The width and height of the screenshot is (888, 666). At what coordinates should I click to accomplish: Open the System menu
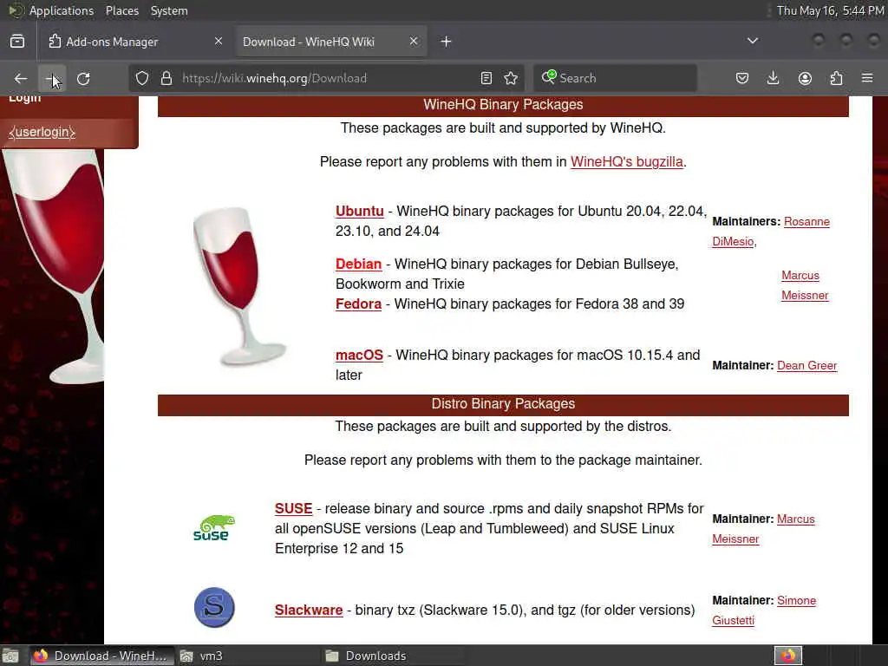tap(169, 10)
